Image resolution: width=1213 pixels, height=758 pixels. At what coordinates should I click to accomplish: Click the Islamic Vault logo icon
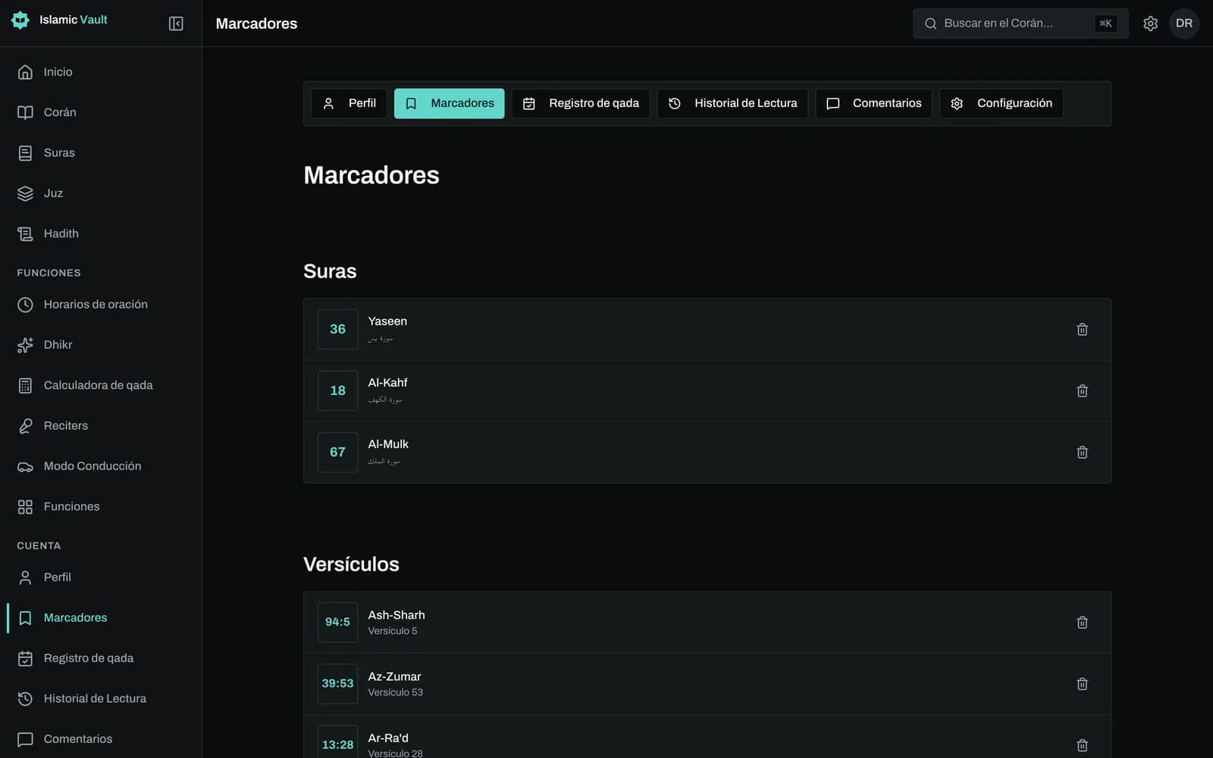pos(20,20)
